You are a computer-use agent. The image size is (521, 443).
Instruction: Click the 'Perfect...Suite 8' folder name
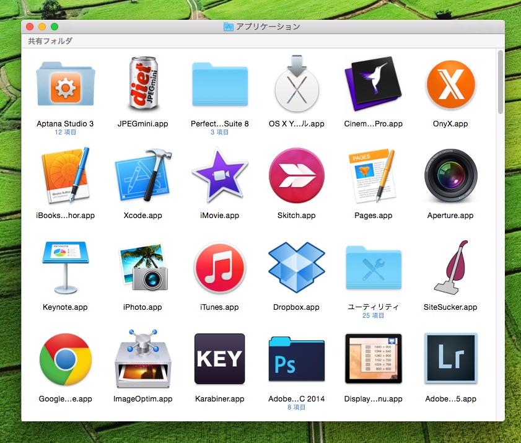pos(220,124)
